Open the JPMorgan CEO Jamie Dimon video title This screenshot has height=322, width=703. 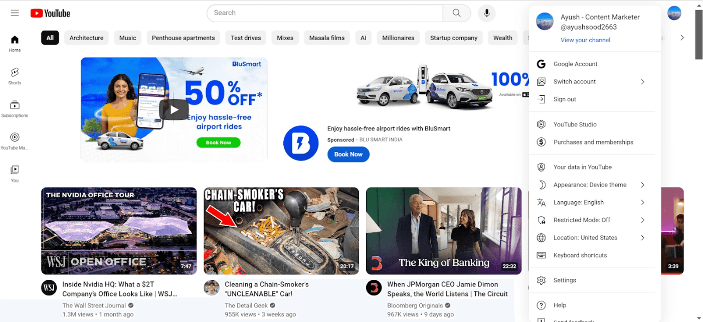447,289
